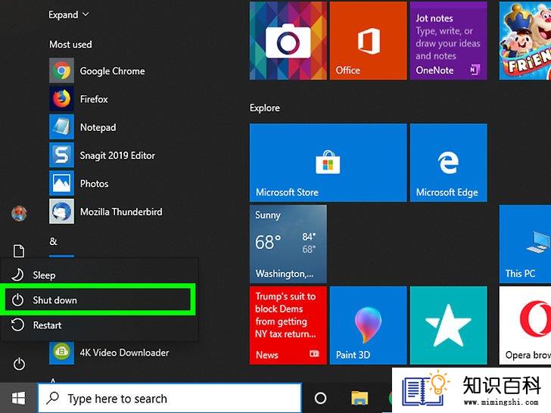Open Notepad in the Most used list
The image size is (551, 413).
[x=82, y=127]
